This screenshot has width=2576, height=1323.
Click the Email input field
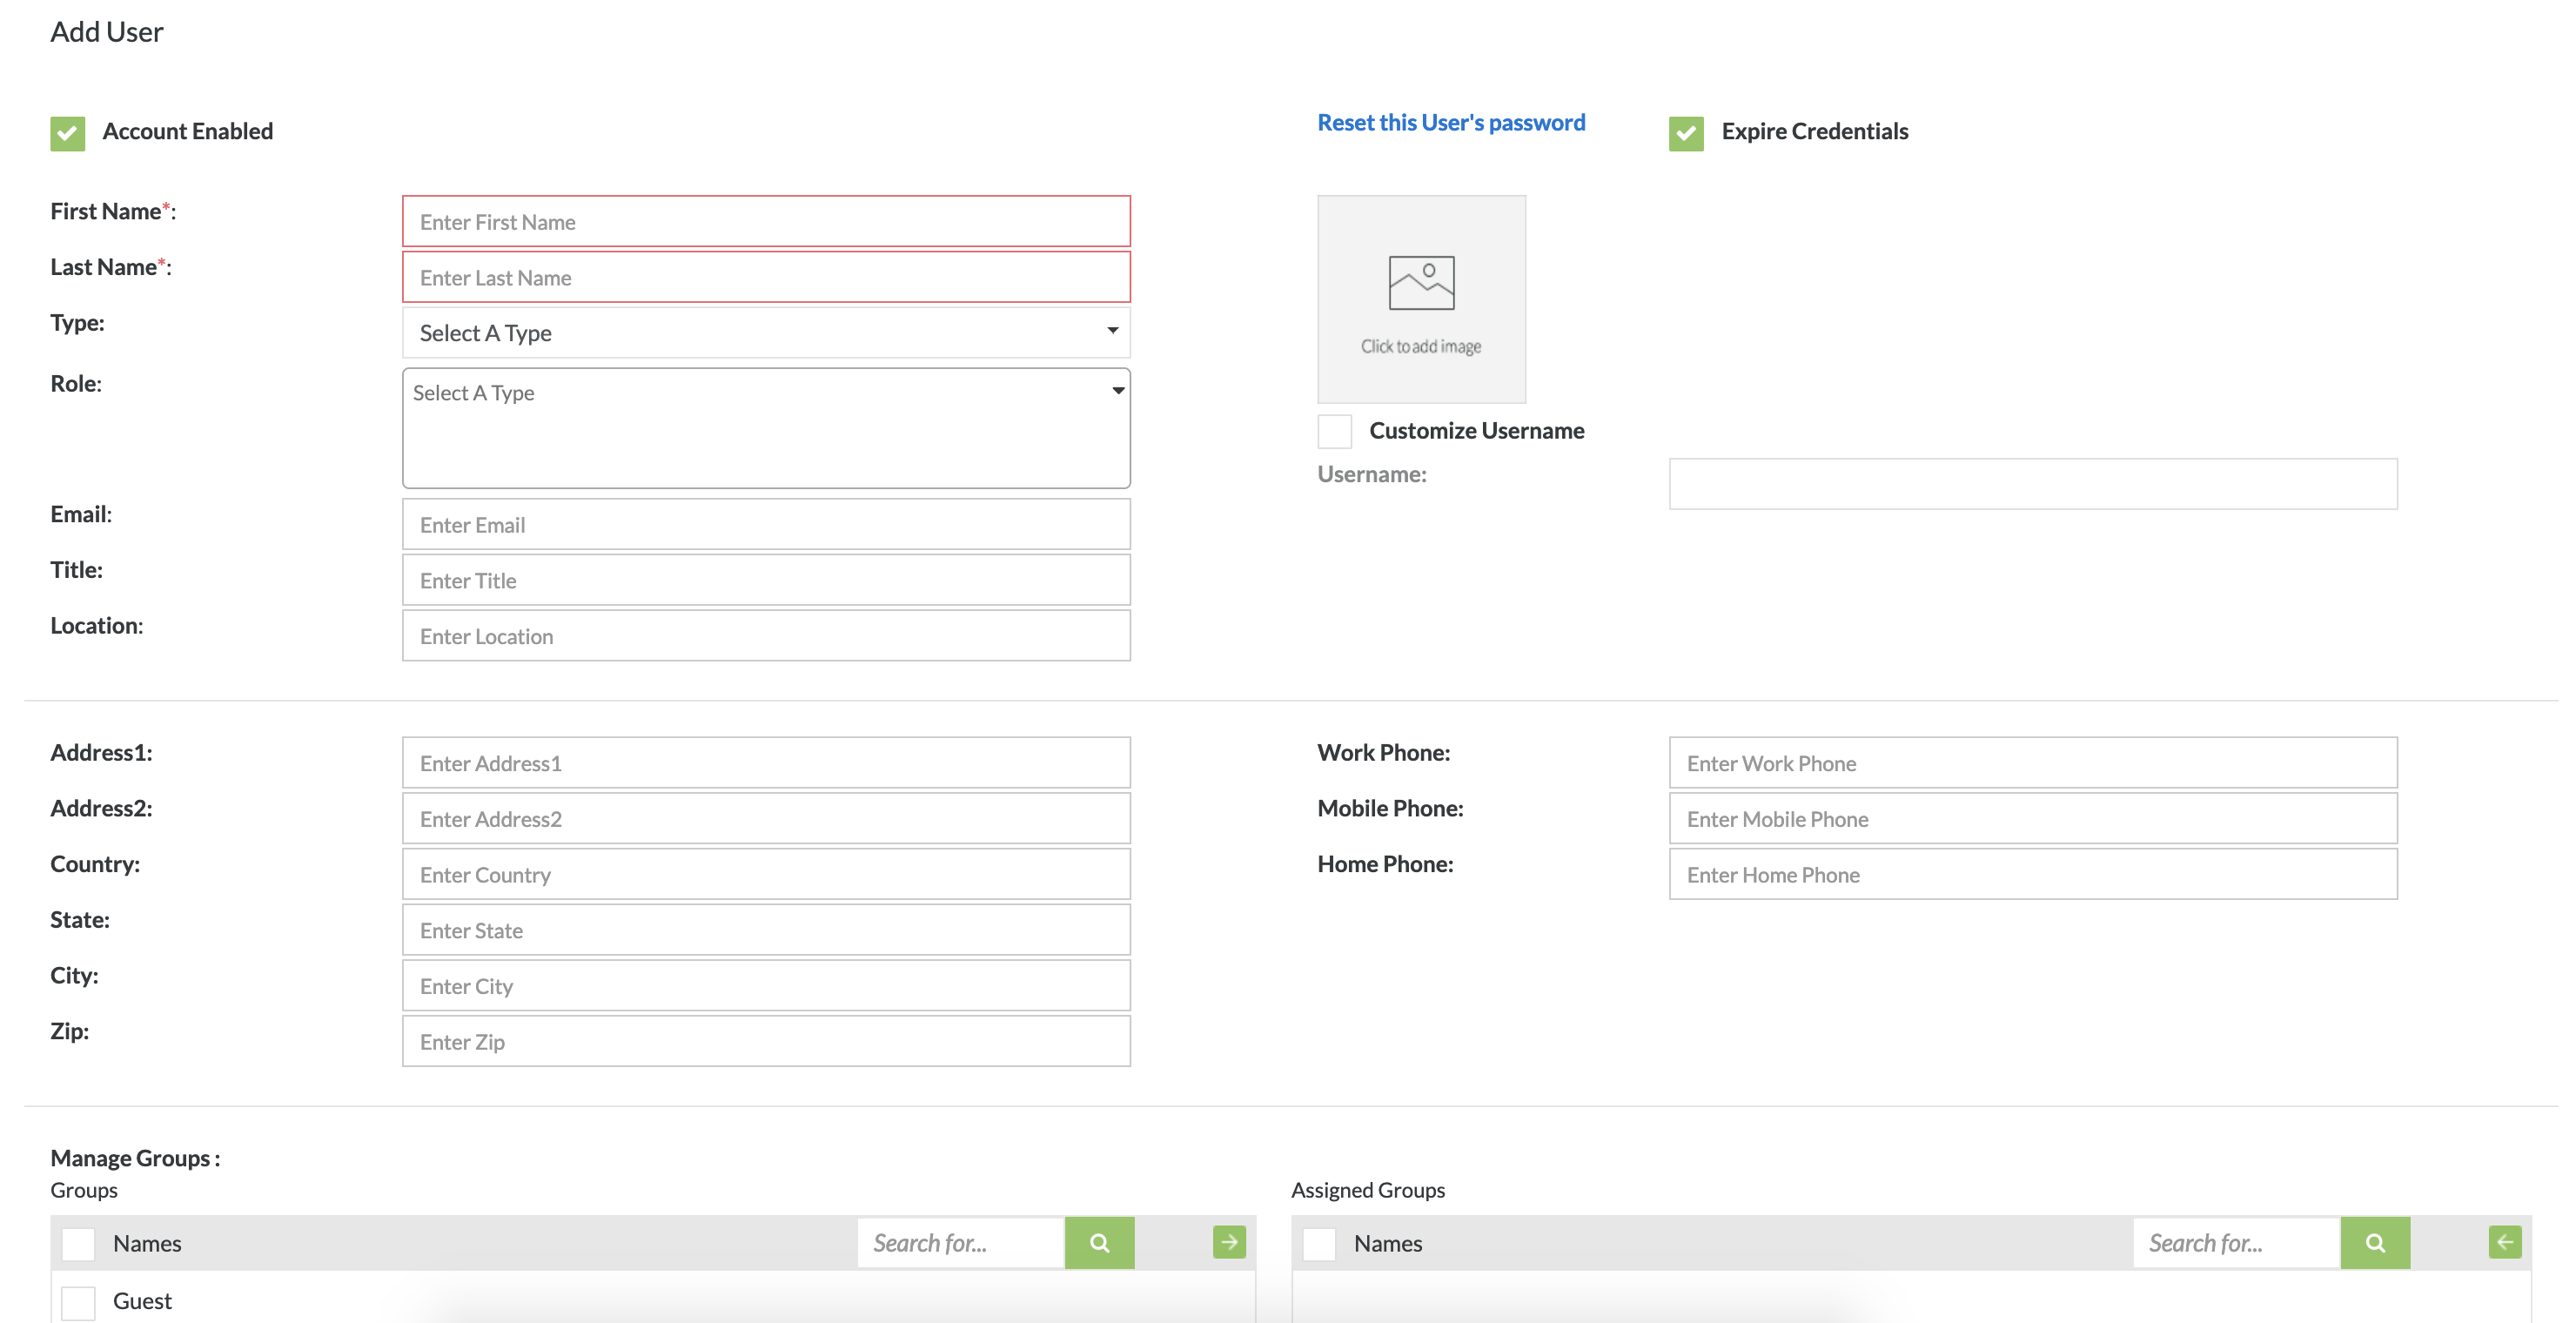click(766, 524)
